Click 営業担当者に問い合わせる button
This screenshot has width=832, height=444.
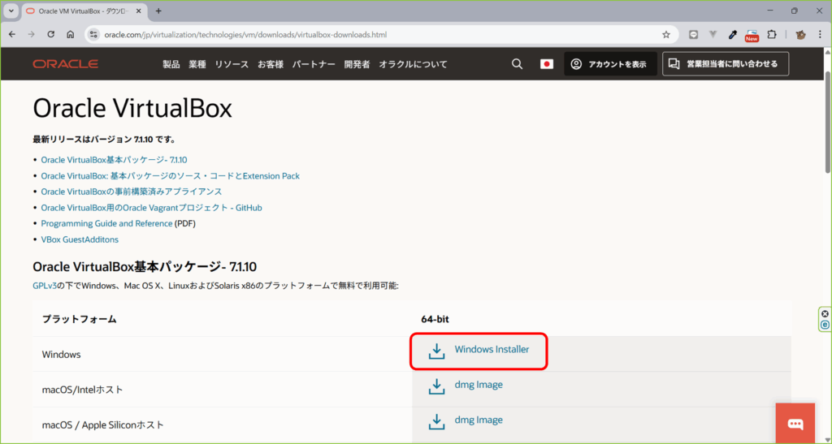726,64
